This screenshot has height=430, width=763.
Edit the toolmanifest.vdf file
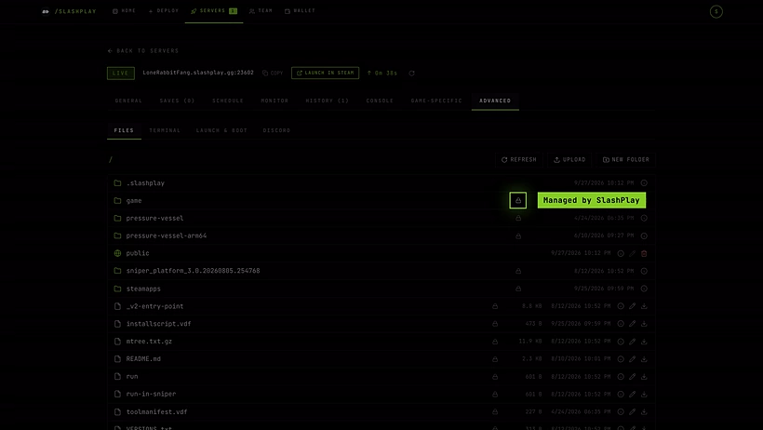tap(632, 412)
